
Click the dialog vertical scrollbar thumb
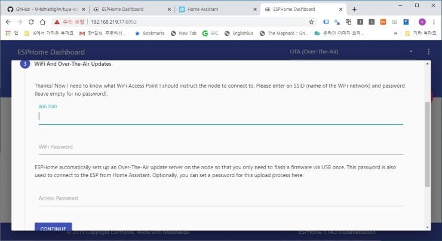(x=427, y=144)
